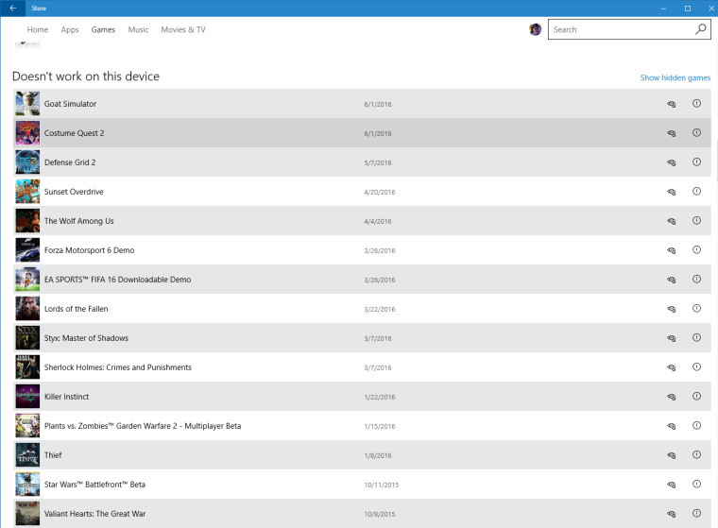
Task: Click the info icon for The Wolf Among Us
Action: tap(696, 221)
